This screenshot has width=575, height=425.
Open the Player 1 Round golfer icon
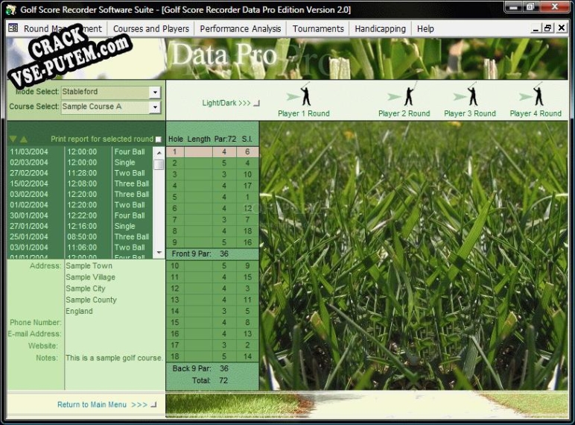(x=305, y=94)
